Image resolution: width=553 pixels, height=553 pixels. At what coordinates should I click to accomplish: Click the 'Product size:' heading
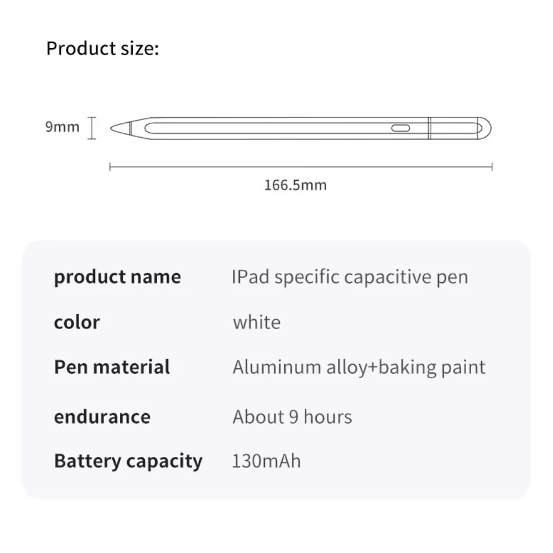click(103, 48)
